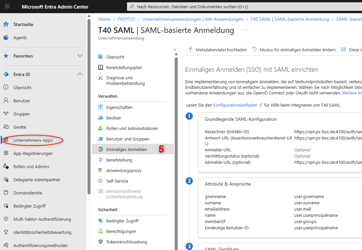Click the Bezeichner (Entitäts-ID) label
Viewport: 362px width, 250px height.
pyautogui.click(x=227, y=132)
